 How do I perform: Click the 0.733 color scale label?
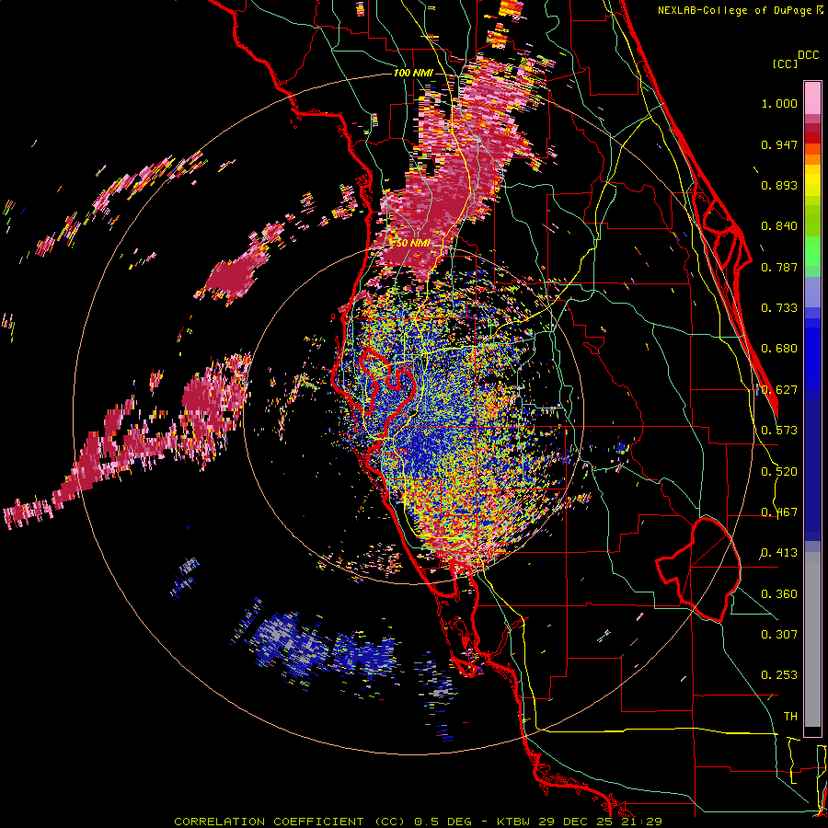(779, 308)
